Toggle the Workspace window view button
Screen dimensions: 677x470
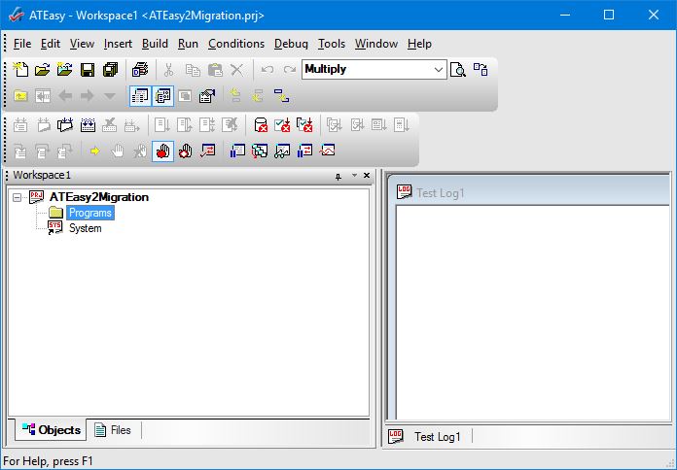140,96
